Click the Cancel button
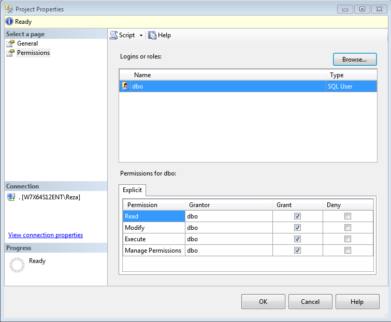The image size is (391, 322). (310, 301)
